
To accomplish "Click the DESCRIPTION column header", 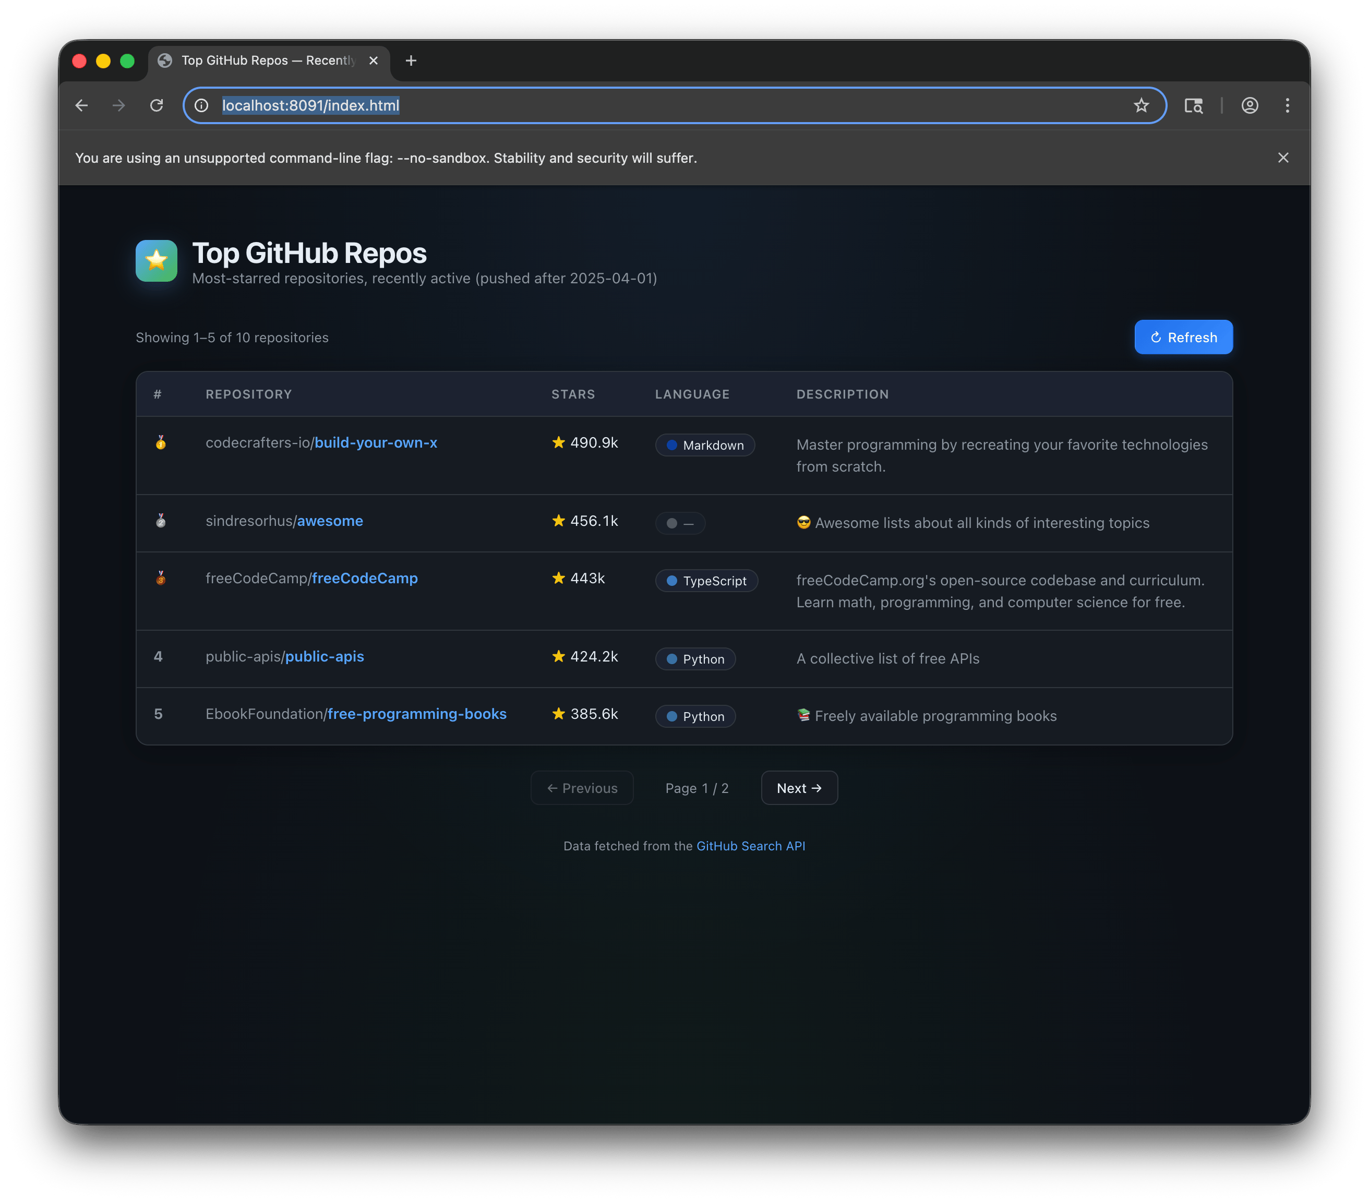I will (843, 394).
